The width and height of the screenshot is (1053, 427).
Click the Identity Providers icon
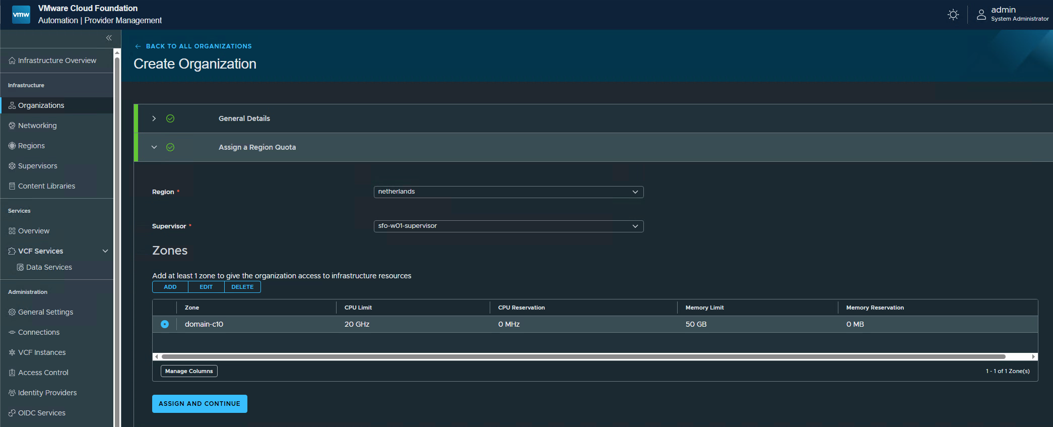pos(12,393)
